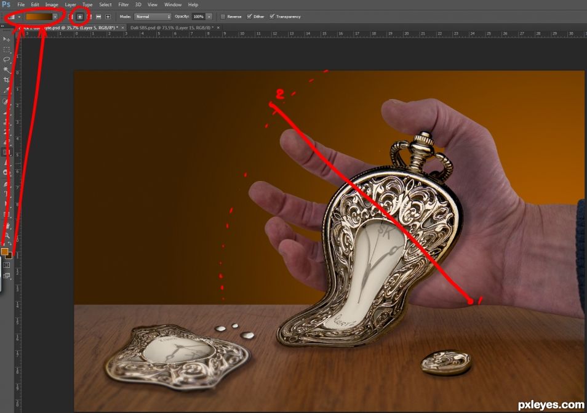The image size is (587, 413).
Task: Open the gradient picker dropdown arrow
Action: pyautogui.click(x=55, y=17)
